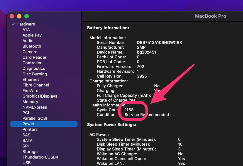
Task: Collapse the Hardware tree section
Action: pyautogui.click(x=13, y=24)
